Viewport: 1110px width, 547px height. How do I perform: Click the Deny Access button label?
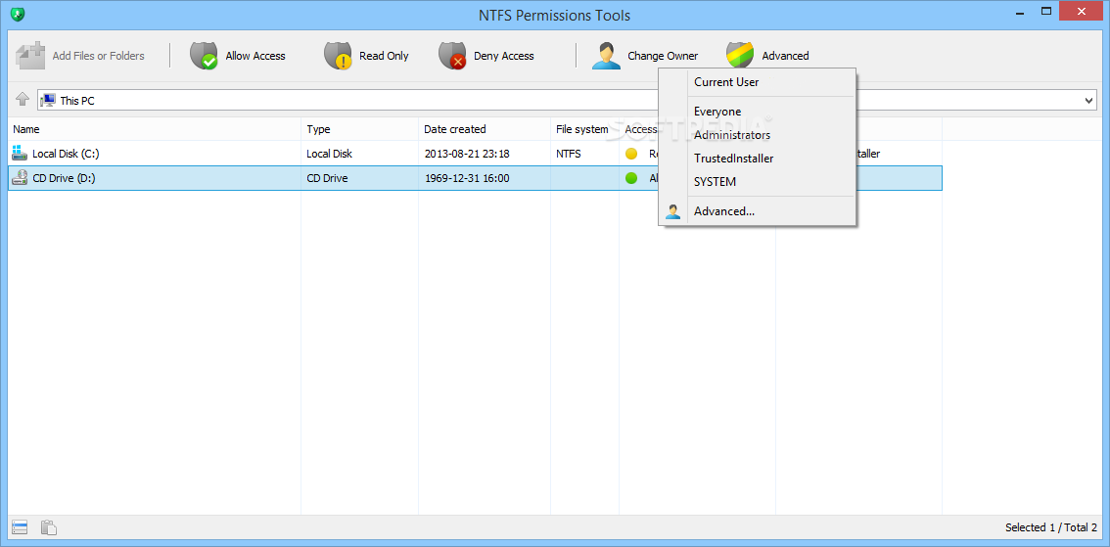[504, 56]
